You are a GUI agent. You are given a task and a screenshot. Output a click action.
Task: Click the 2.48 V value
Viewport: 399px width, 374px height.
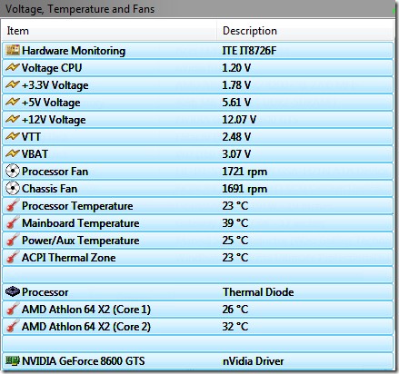pos(236,137)
